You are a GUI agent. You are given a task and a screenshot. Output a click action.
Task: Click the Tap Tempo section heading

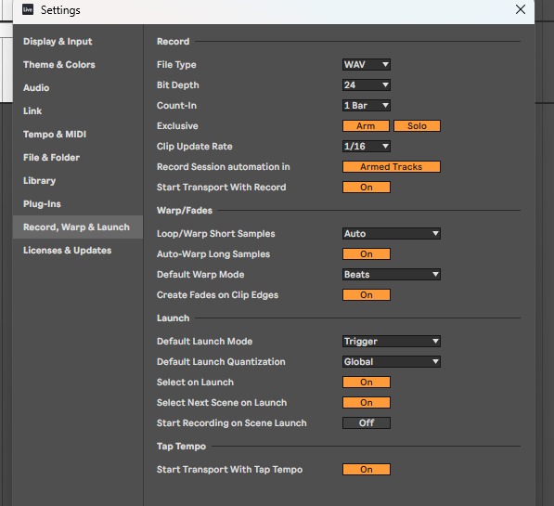click(181, 447)
